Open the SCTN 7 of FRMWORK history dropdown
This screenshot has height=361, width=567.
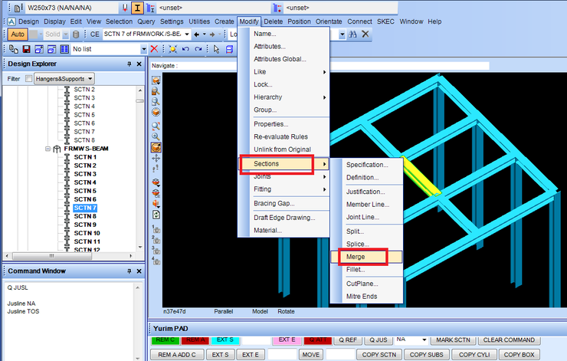(187, 34)
